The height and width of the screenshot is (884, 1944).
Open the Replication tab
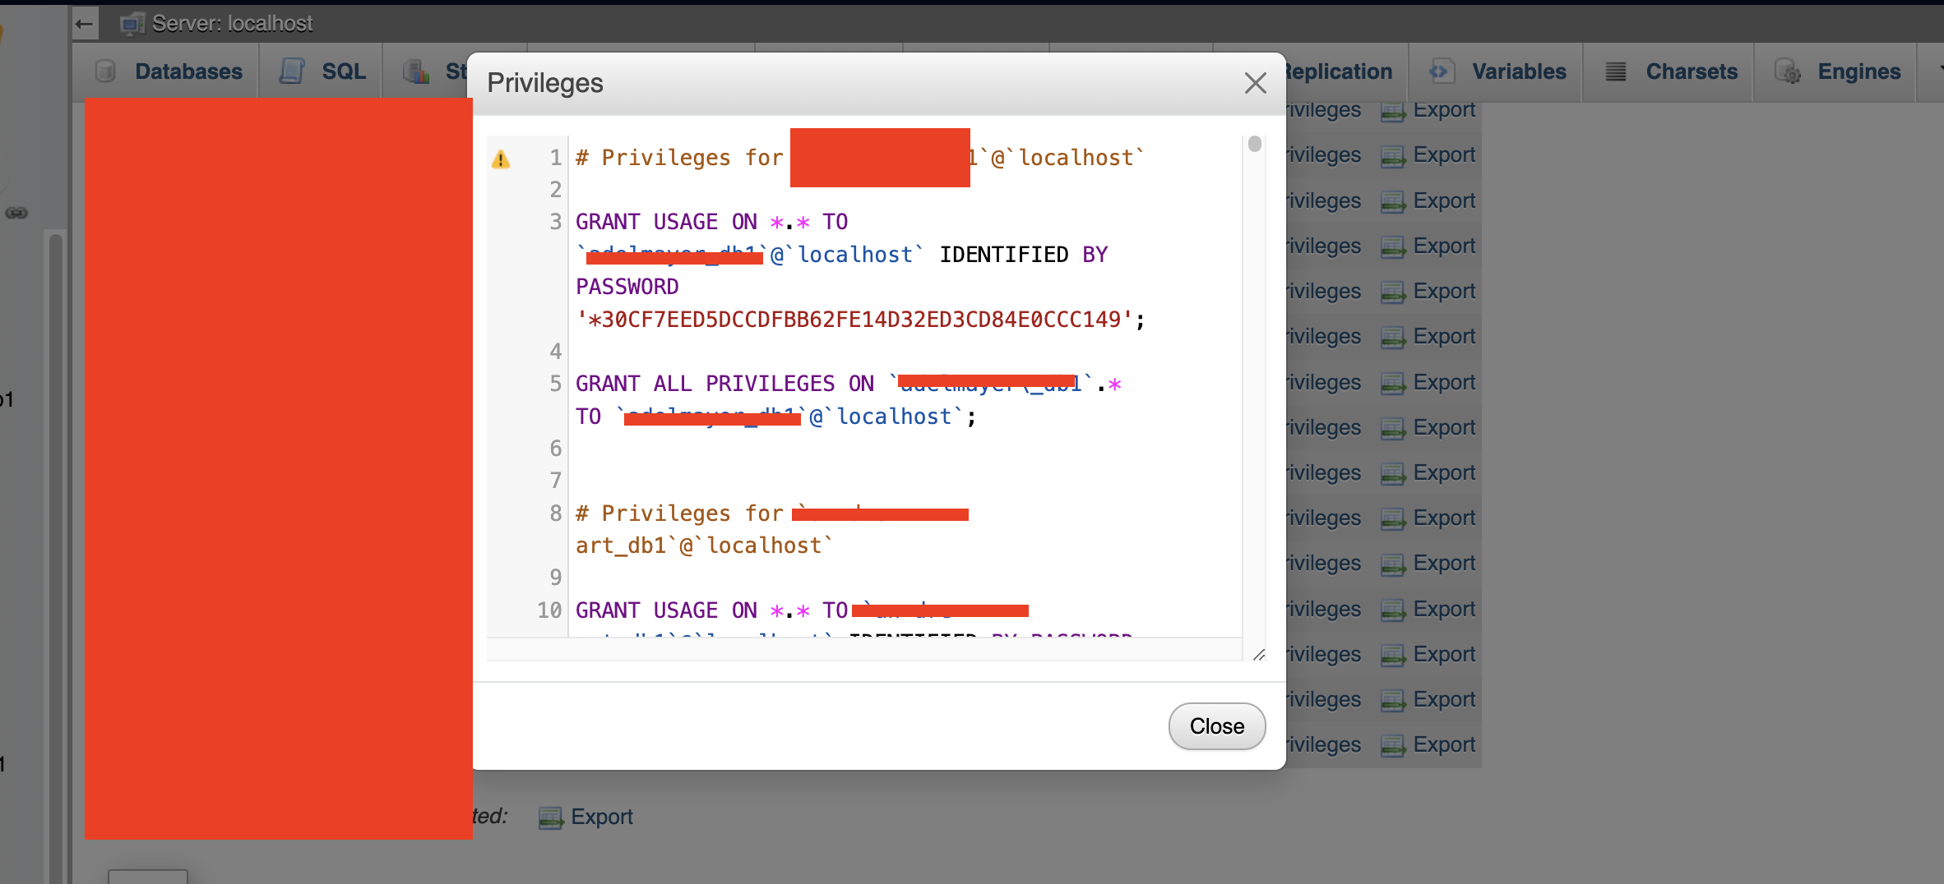(x=1338, y=71)
